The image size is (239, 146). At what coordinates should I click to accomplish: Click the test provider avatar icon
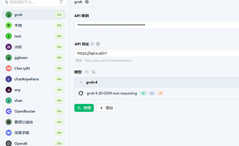(x=9, y=36)
